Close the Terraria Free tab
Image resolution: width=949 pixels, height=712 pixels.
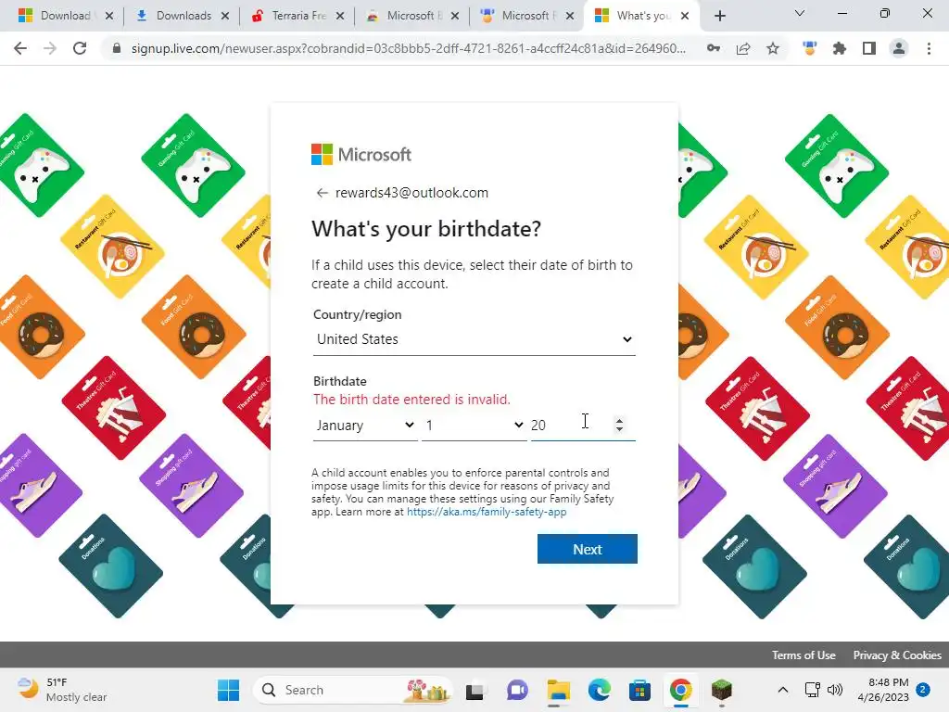point(340,16)
